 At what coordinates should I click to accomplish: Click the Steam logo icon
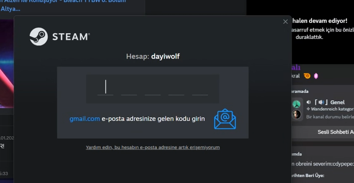pos(39,36)
